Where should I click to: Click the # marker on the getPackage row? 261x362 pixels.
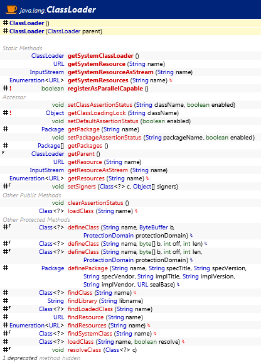(x=6, y=129)
